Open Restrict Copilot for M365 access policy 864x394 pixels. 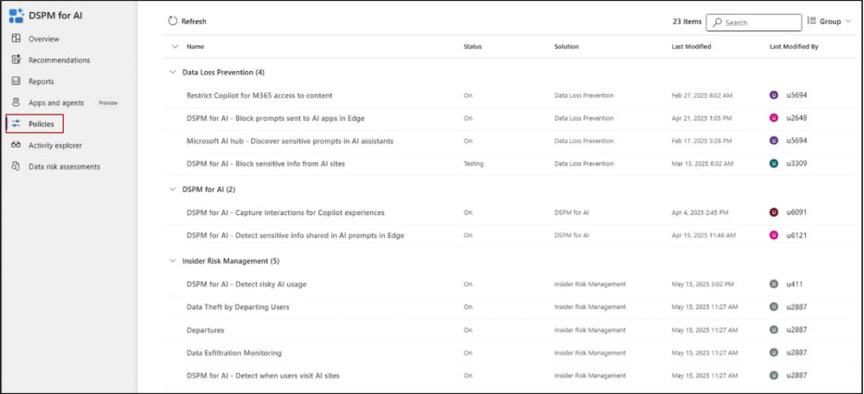click(x=259, y=95)
